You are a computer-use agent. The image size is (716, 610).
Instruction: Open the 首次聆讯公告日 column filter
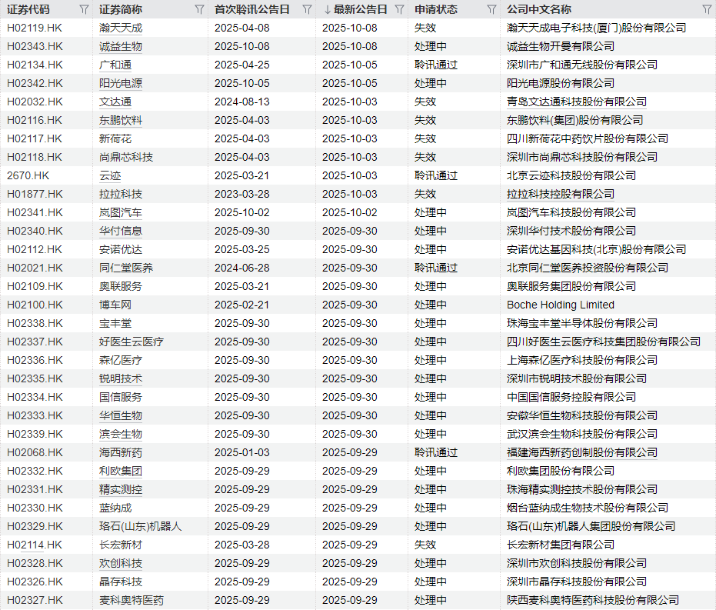(307, 9)
